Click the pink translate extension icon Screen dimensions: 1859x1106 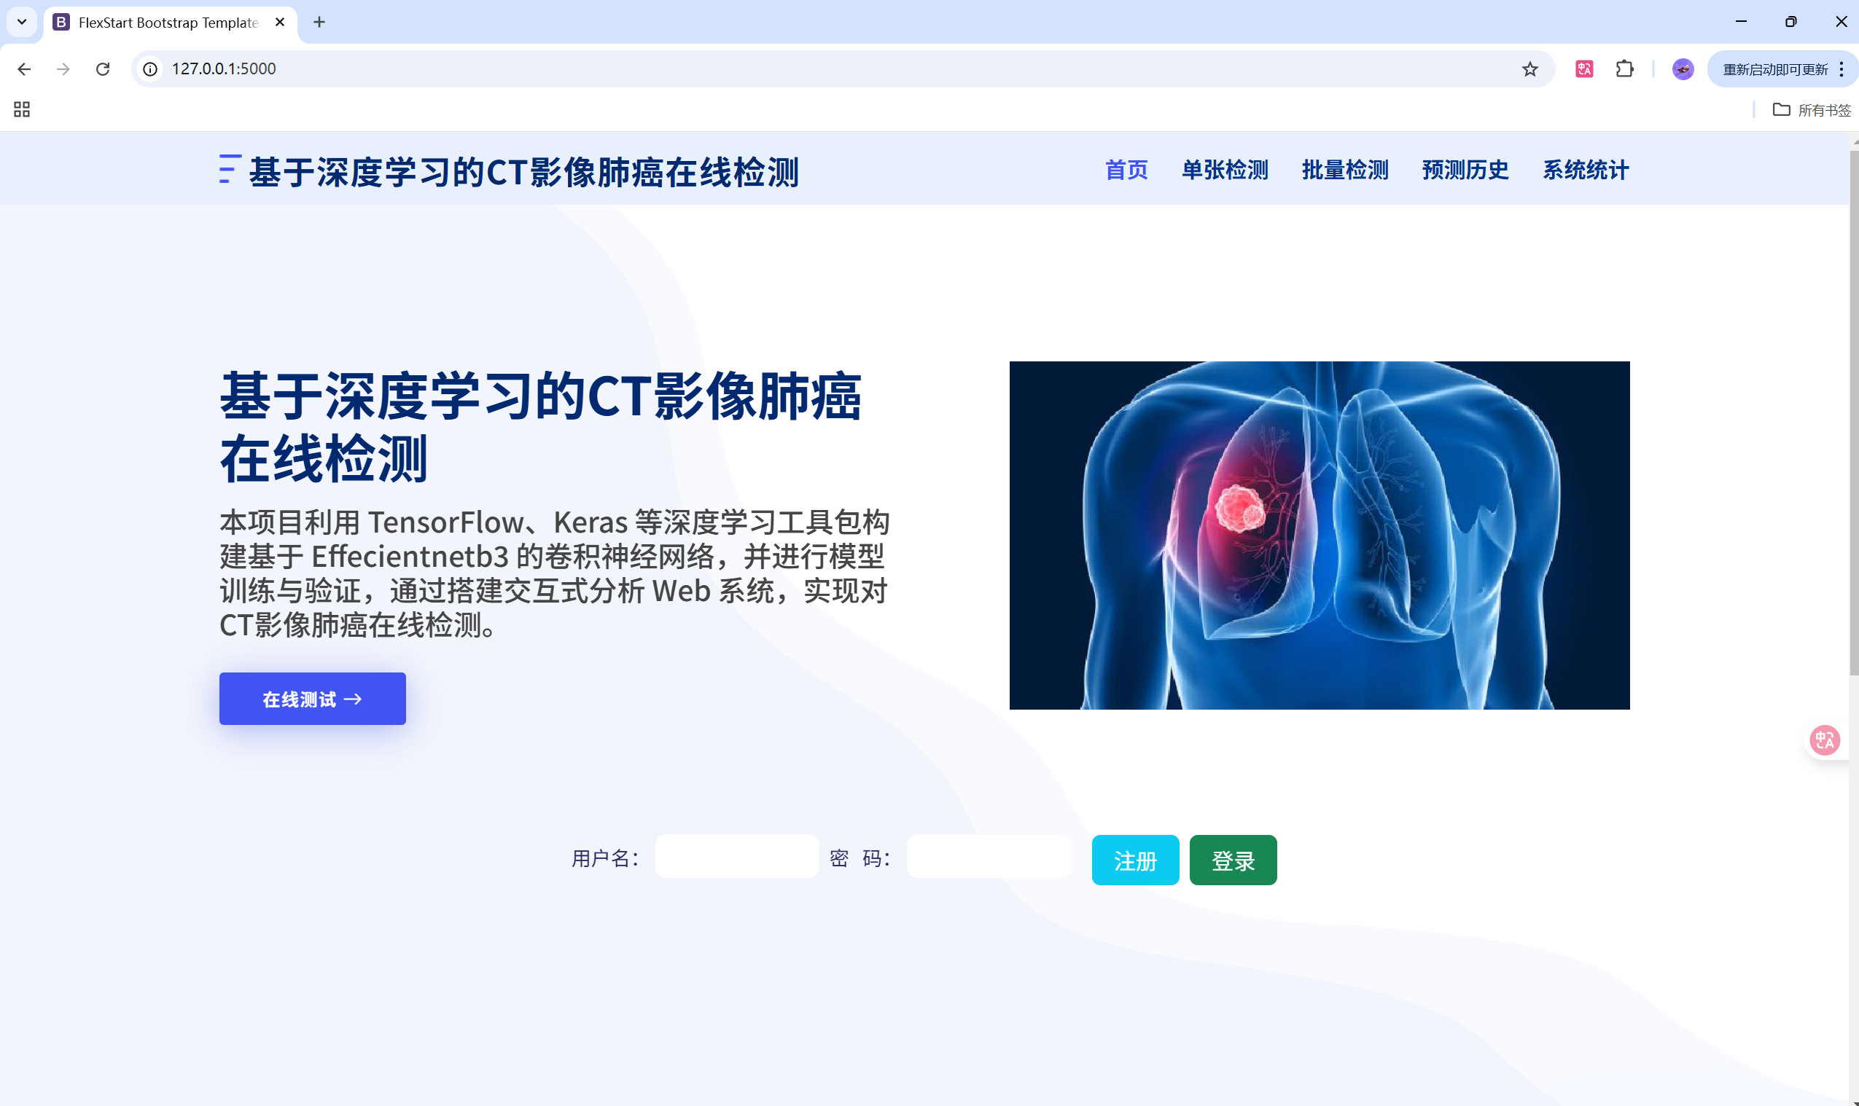[1584, 68]
